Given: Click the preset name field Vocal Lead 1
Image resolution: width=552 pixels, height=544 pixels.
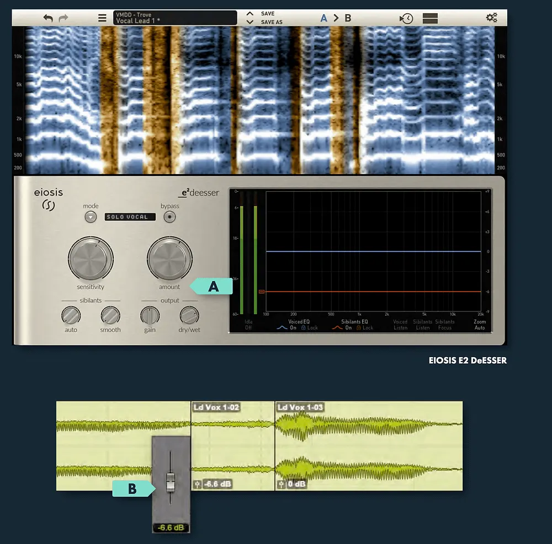Looking at the screenshot, I should click(x=175, y=18).
